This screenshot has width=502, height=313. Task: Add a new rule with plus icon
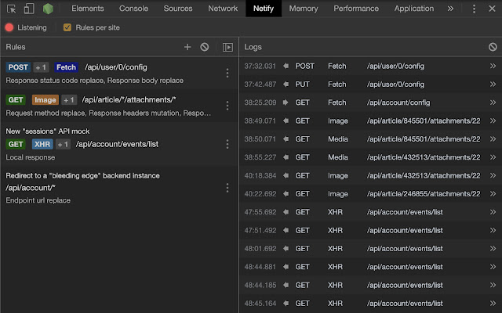click(187, 47)
